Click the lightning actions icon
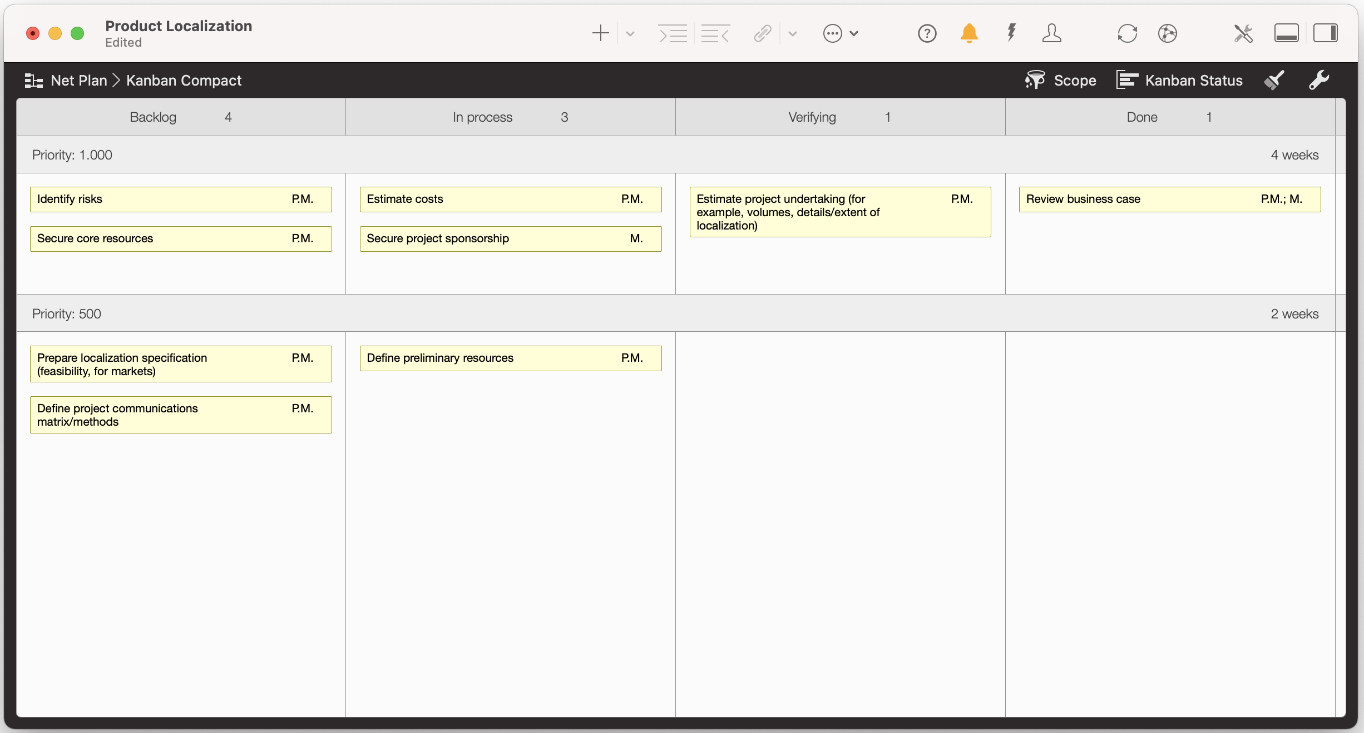Image resolution: width=1364 pixels, height=733 pixels. (x=1011, y=33)
